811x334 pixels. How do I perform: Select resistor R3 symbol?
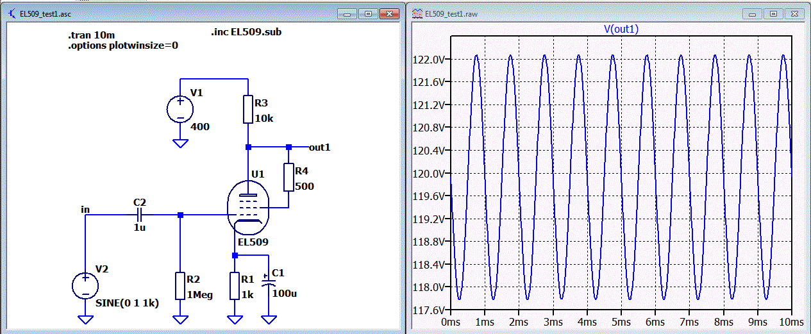247,109
